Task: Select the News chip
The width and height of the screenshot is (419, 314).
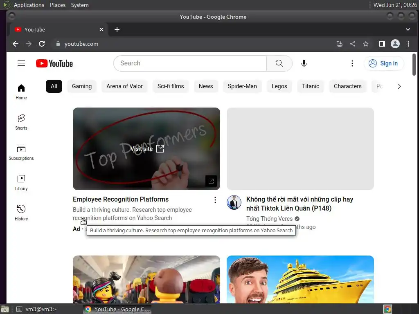Action: coord(206,86)
